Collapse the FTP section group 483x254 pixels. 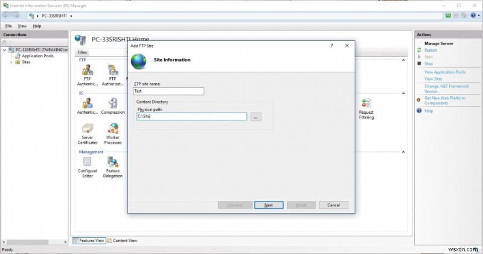click(403, 60)
